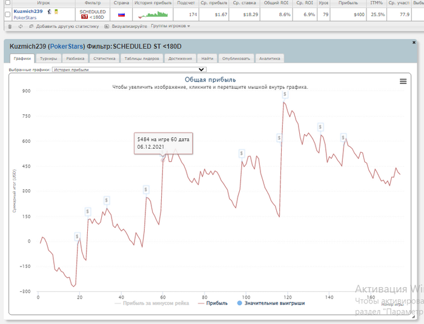Toggle 'Прибыль за минусом рейка' legend series
Viewport: 424px width, 324px height.
[x=151, y=303]
